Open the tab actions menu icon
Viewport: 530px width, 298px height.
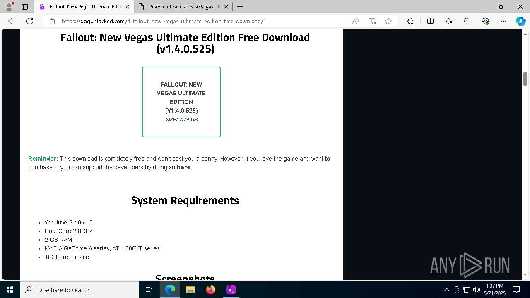click(25, 7)
